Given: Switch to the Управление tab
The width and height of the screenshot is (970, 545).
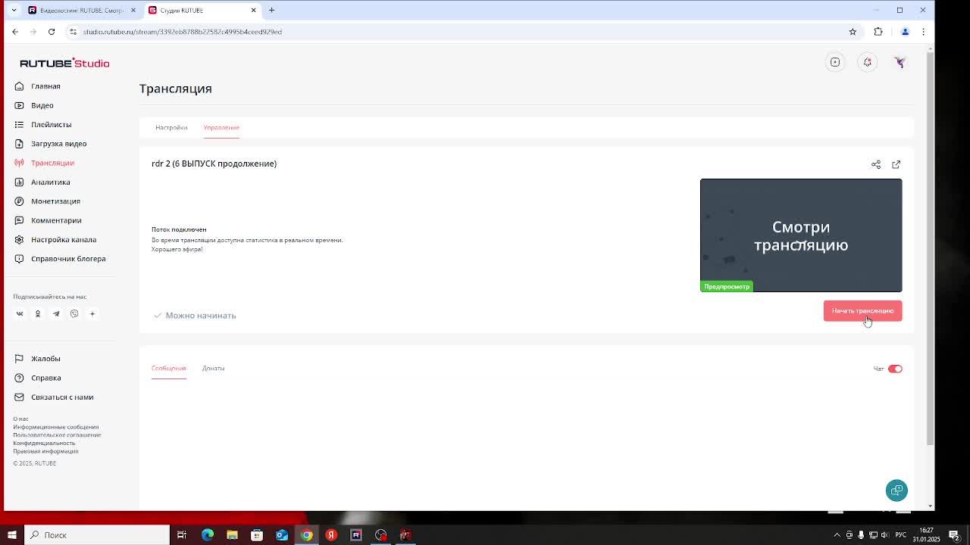Looking at the screenshot, I should point(221,127).
